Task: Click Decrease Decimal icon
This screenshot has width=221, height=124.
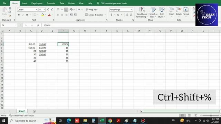Action: 131,15
